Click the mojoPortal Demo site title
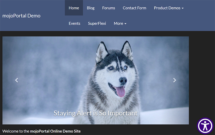This screenshot has width=215, height=135. pos(21,16)
